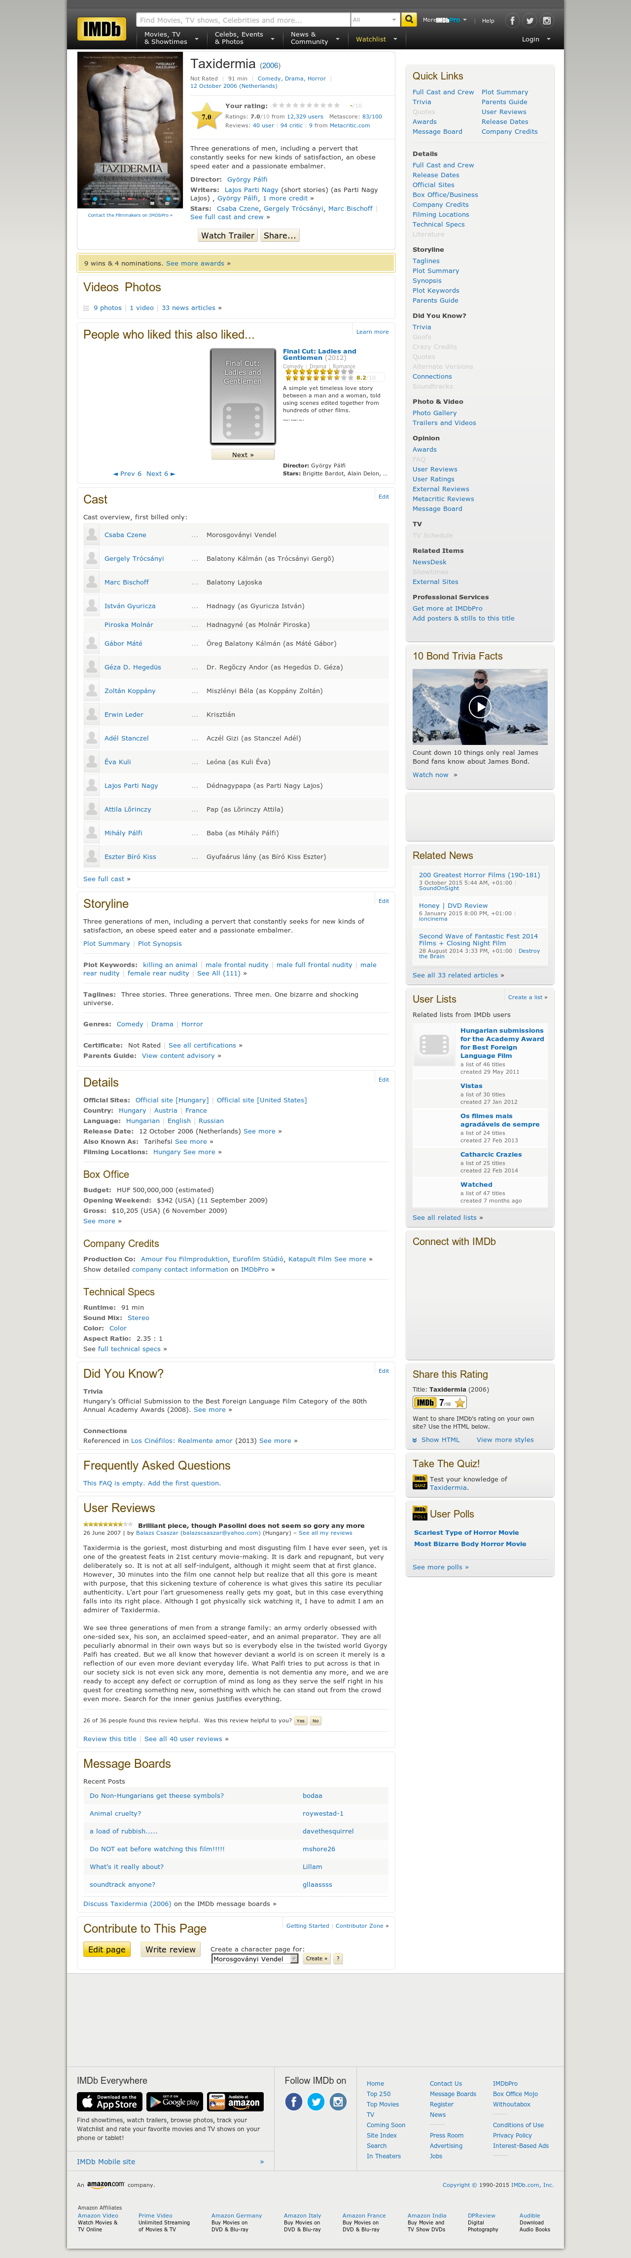This screenshot has width=631, height=2258.
Task: Click the Instagram icon under Follow IMDb on
Action: [338, 2101]
